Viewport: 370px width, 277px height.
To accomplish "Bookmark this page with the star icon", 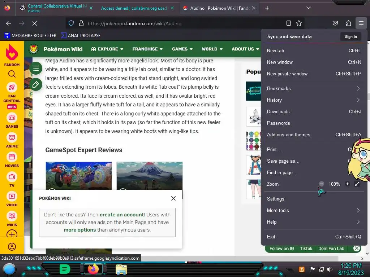I will [x=299, y=23].
